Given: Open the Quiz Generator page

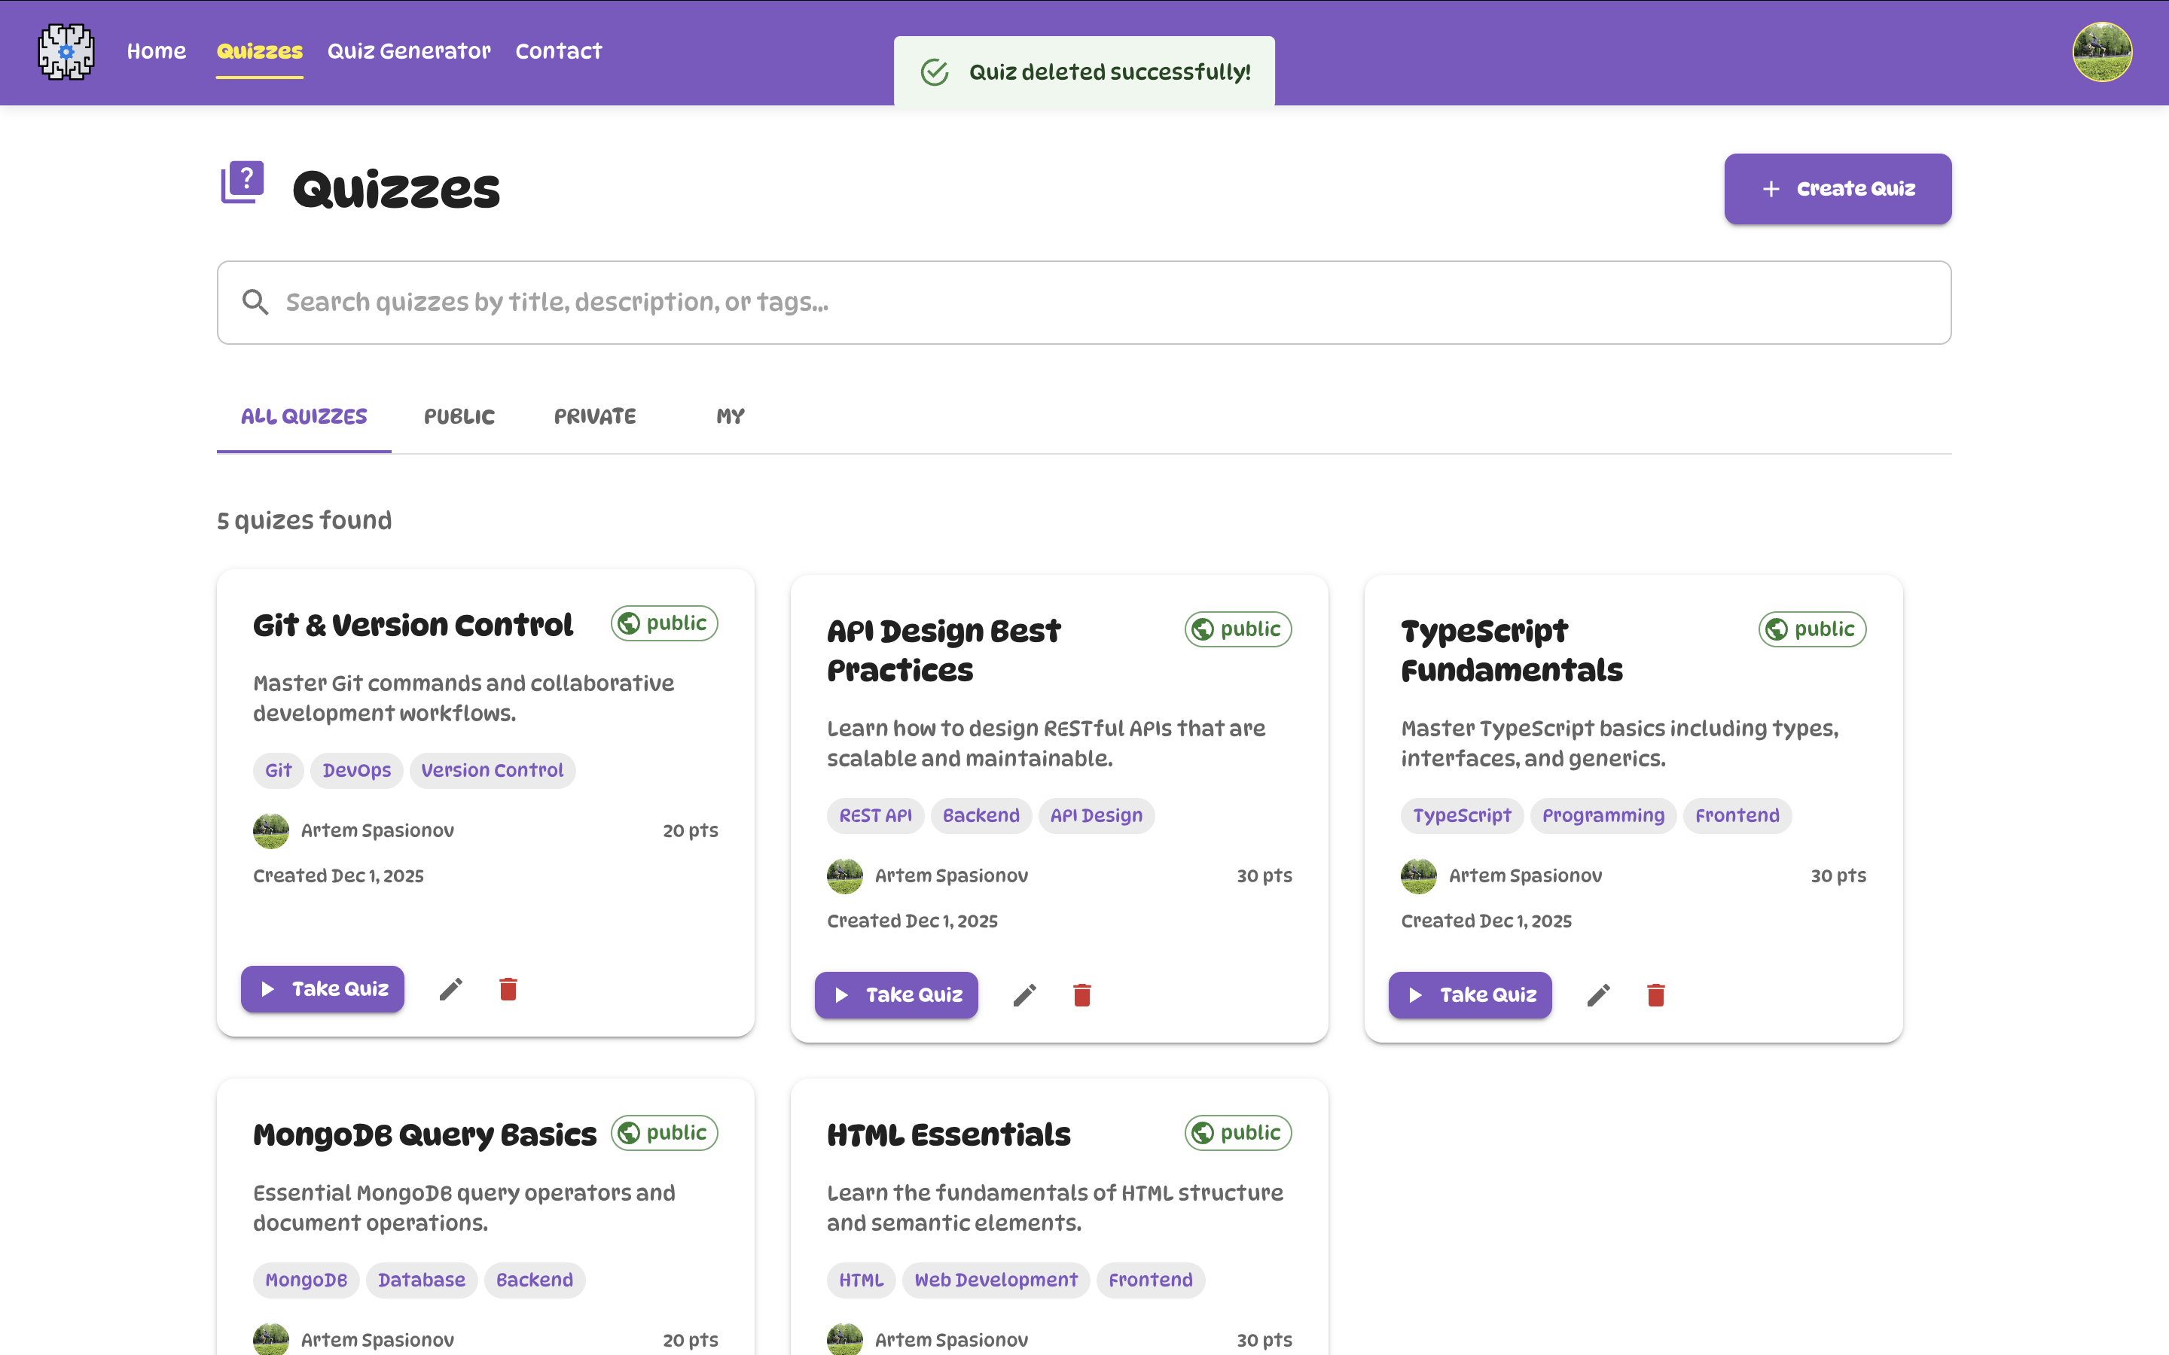Looking at the screenshot, I should click(x=409, y=51).
